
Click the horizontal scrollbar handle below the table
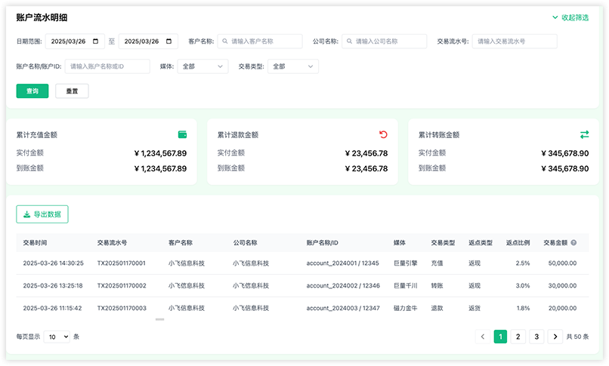(159, 319)
